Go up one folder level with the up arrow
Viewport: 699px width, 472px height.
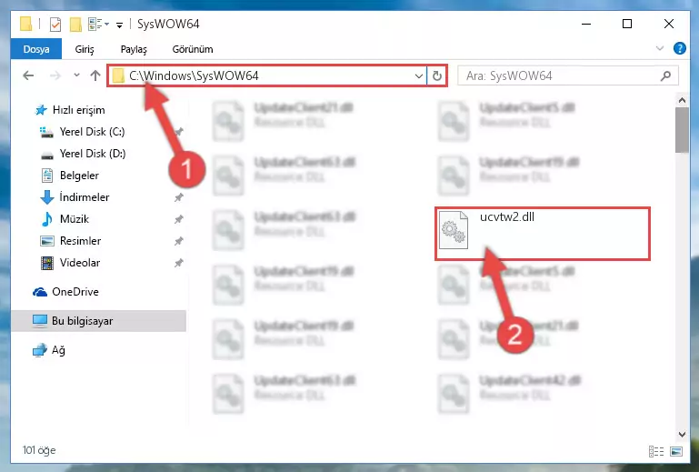[95, 75]
